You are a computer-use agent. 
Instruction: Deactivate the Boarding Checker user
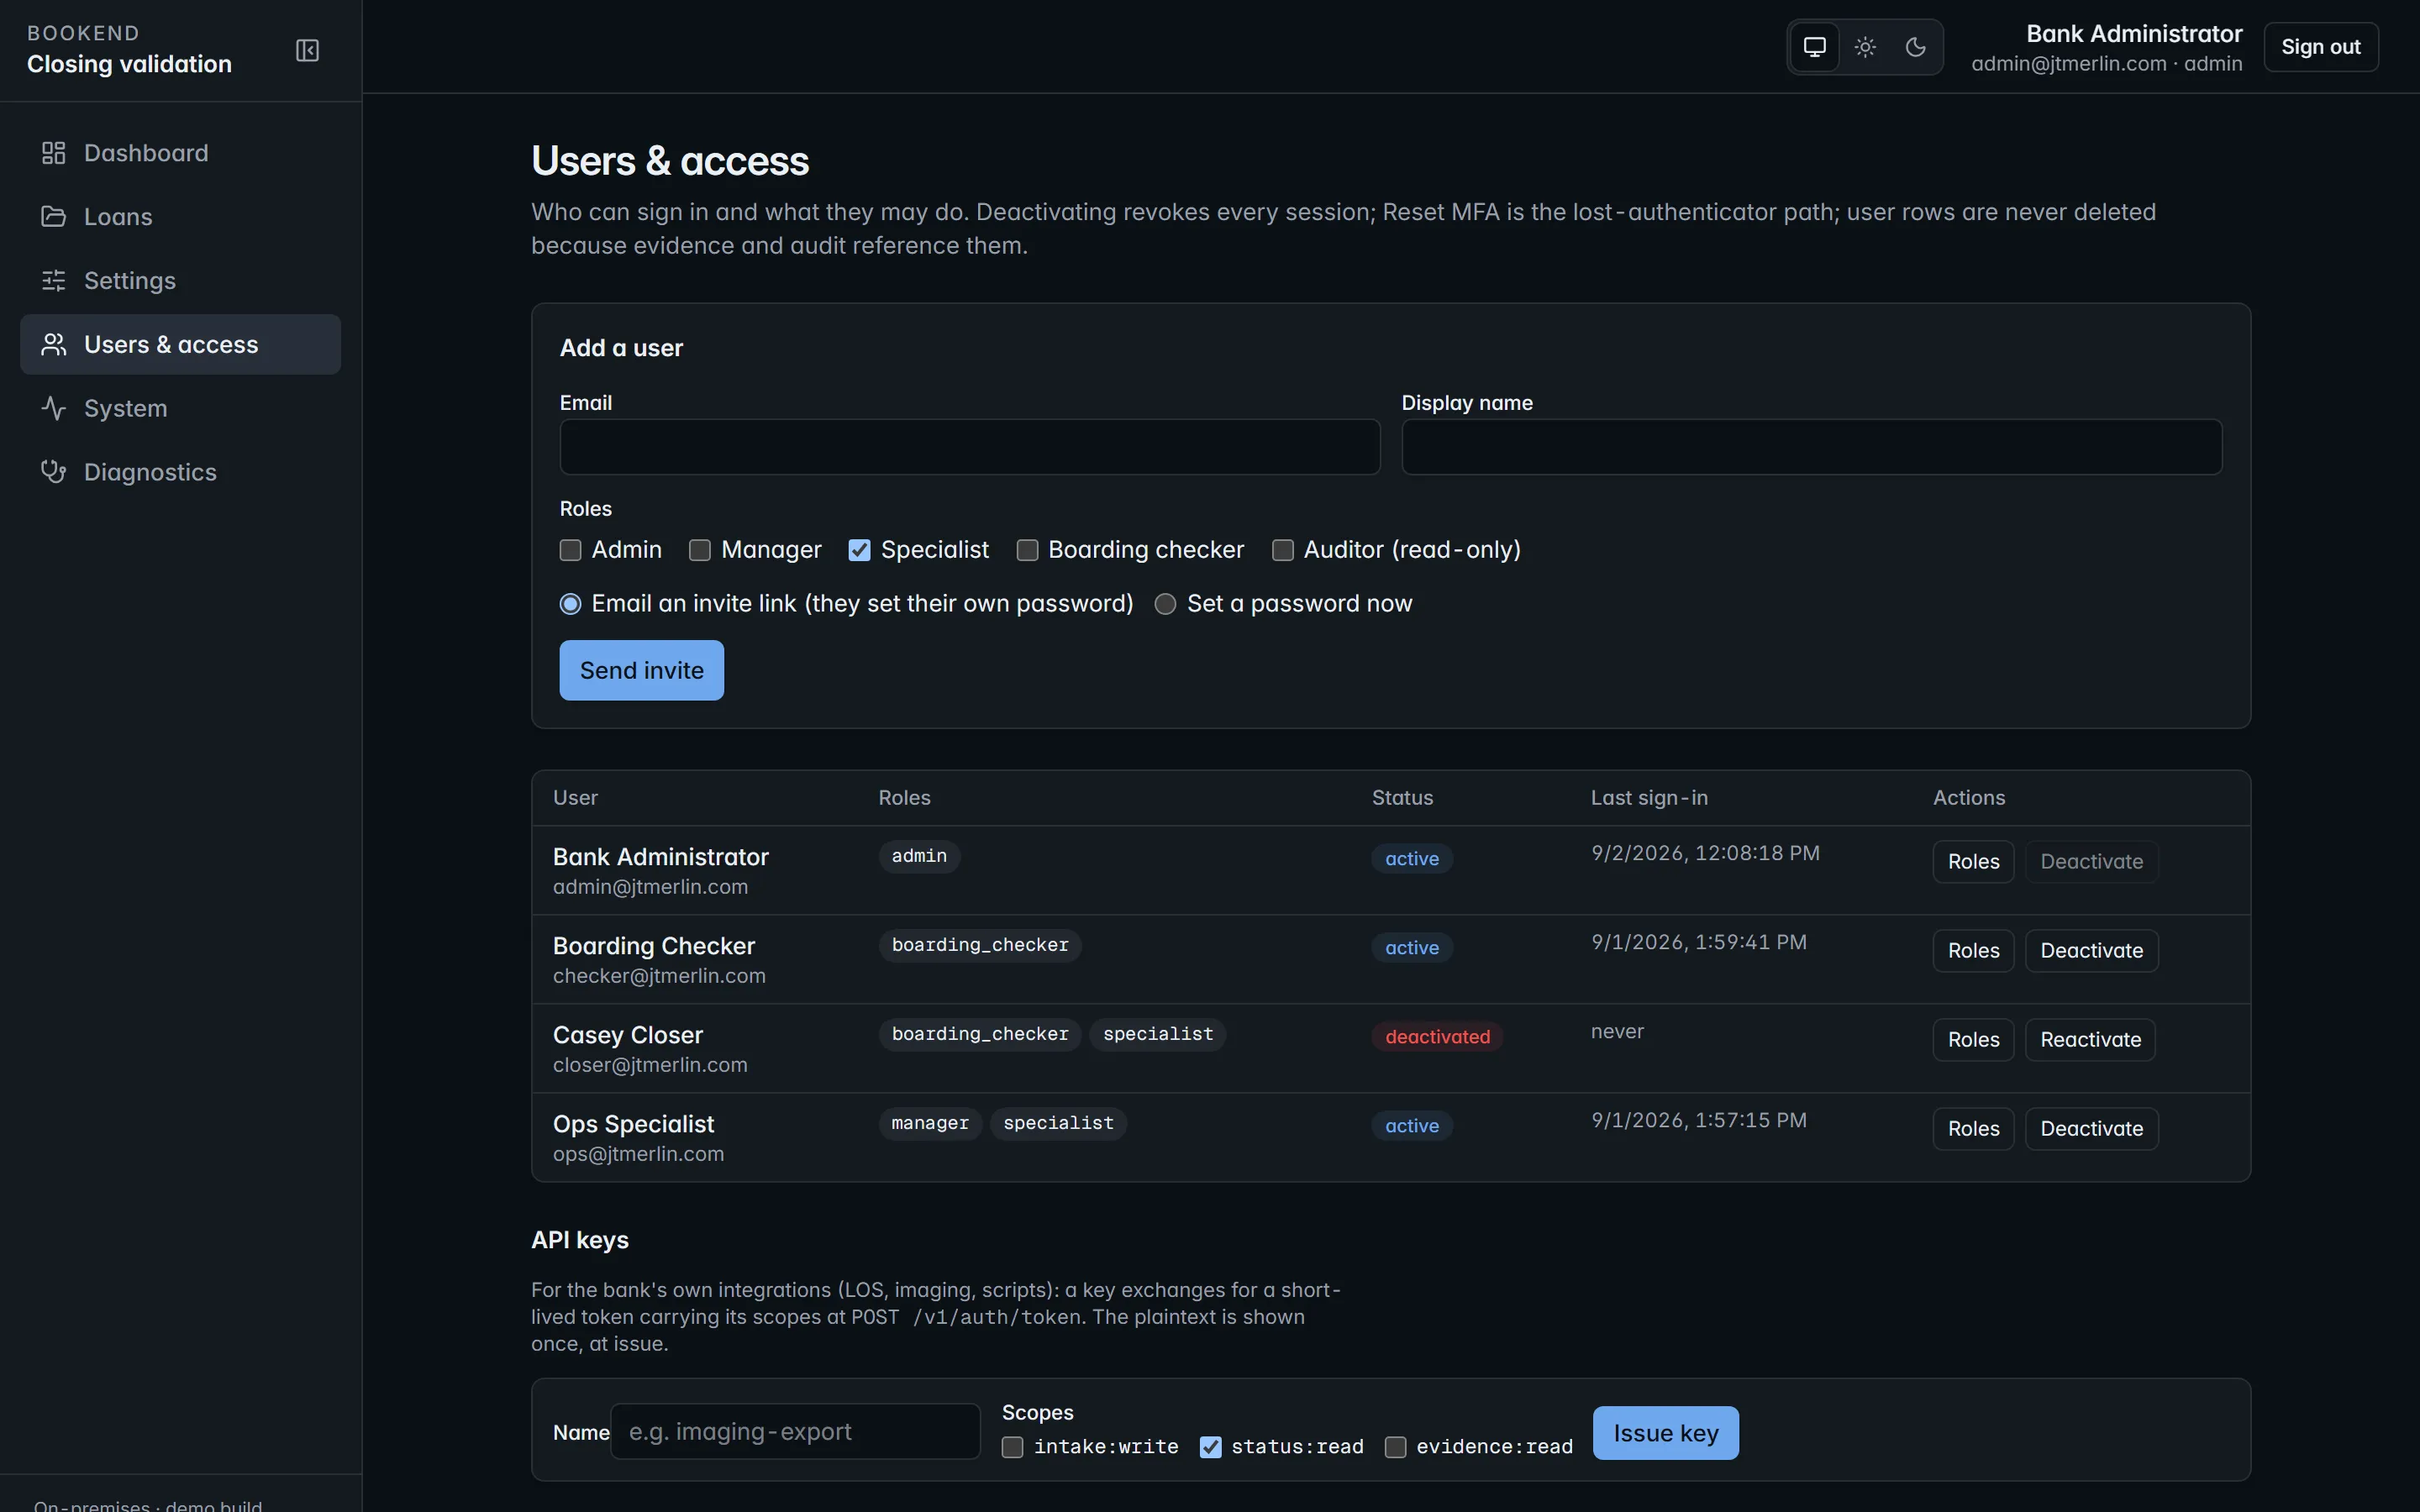pos(2091,951)
